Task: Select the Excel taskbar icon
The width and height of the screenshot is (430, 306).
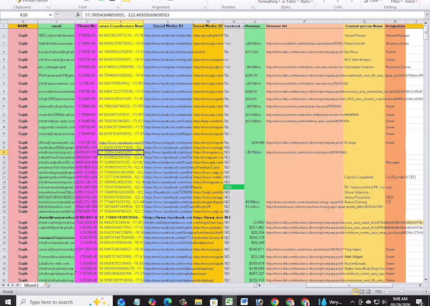Action: [x=229, y=302]
